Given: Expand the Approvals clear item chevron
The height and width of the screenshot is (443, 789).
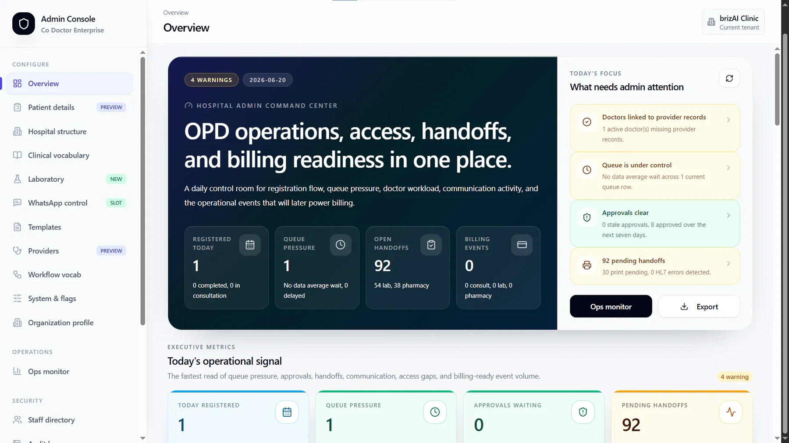Looking at the screenshot, I should 729,215.
